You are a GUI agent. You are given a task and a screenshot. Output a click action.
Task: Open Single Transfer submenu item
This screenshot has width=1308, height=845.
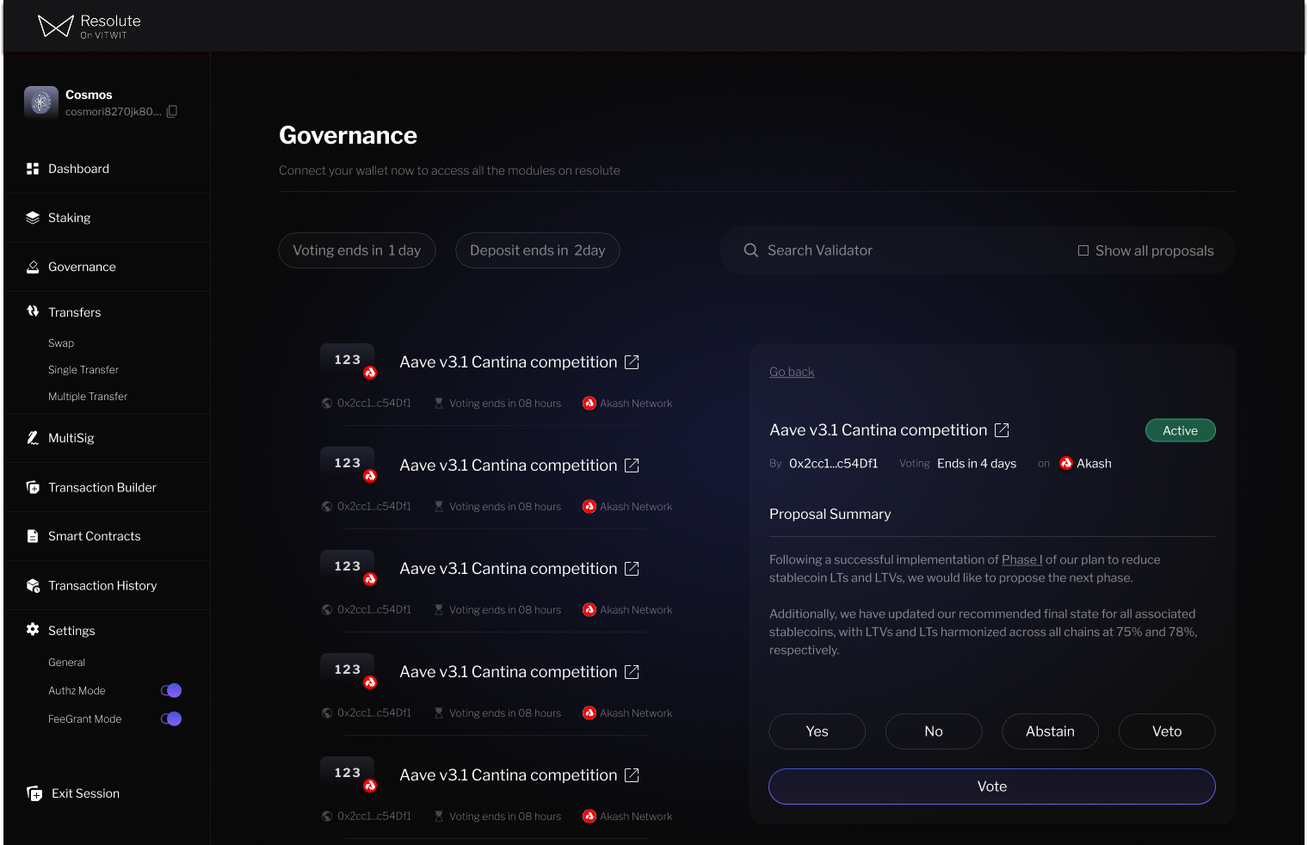83,370
